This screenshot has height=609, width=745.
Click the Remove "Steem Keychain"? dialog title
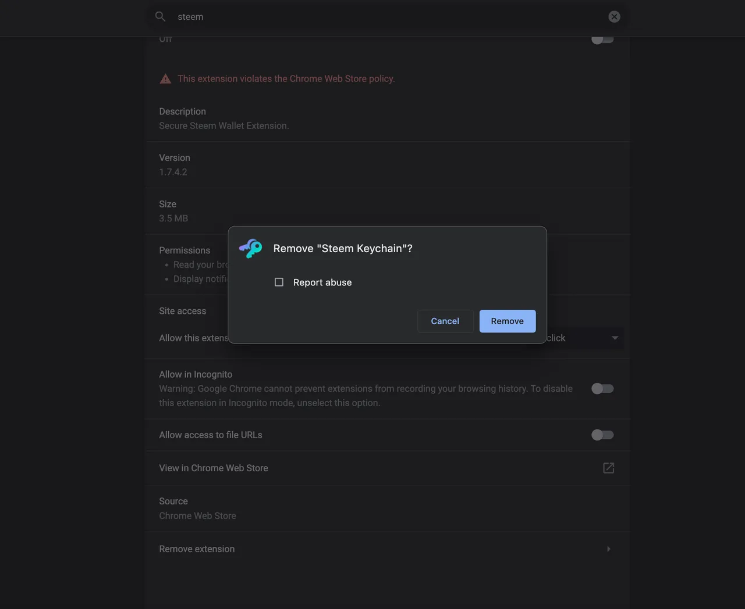pyautogui.click(x=343, y=249)
